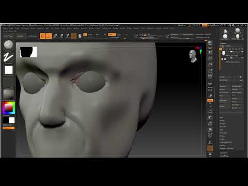The height and width of the screenshot is (186, 248).
Task: Select the cone tool thumbnail in Tool palette
Action: [x=225, y=31]
